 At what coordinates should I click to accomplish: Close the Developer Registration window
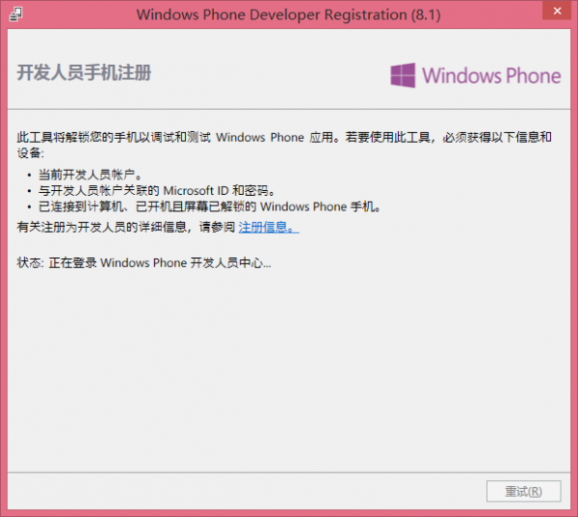[x=557, y=11]
